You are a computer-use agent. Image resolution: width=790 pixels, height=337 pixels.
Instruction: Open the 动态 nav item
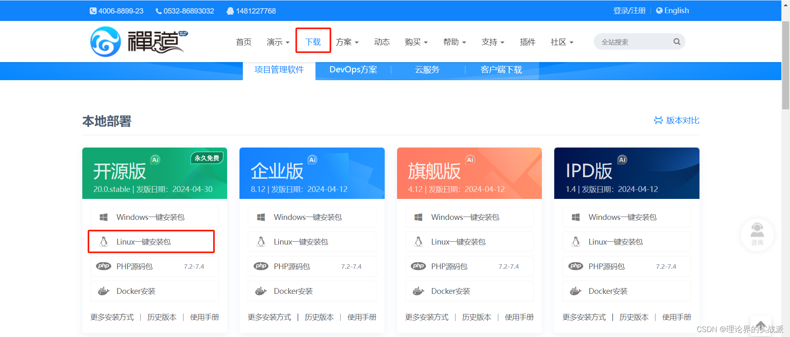382,42
